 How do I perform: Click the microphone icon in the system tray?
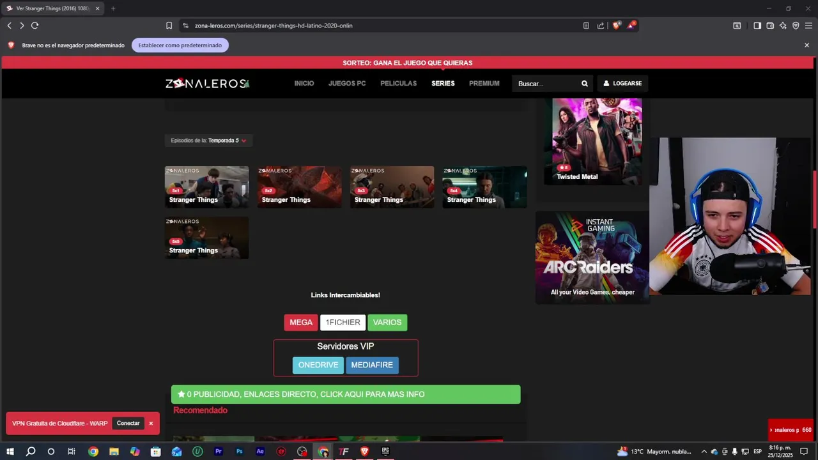[735, 452]
